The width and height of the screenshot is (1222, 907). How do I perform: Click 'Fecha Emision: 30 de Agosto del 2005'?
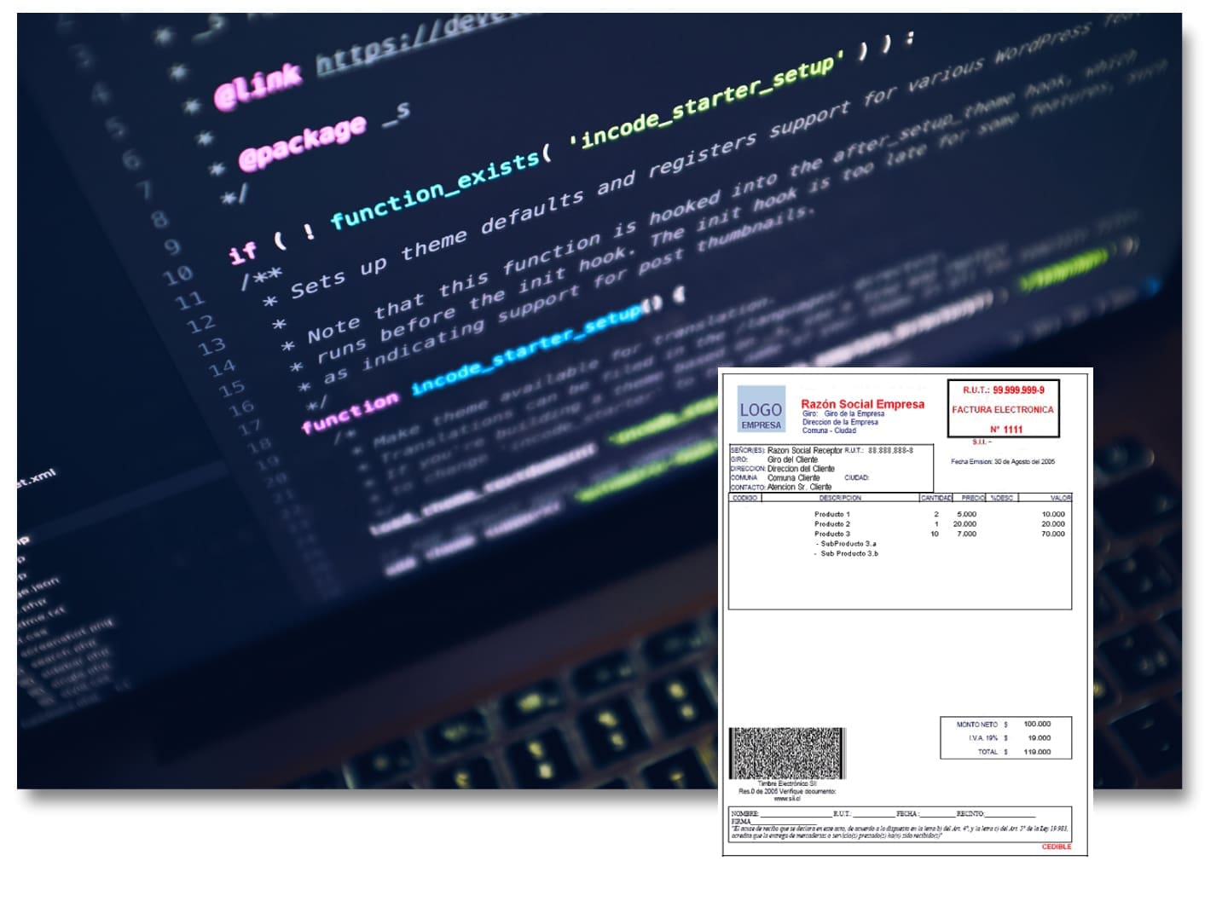[1003, 462]
